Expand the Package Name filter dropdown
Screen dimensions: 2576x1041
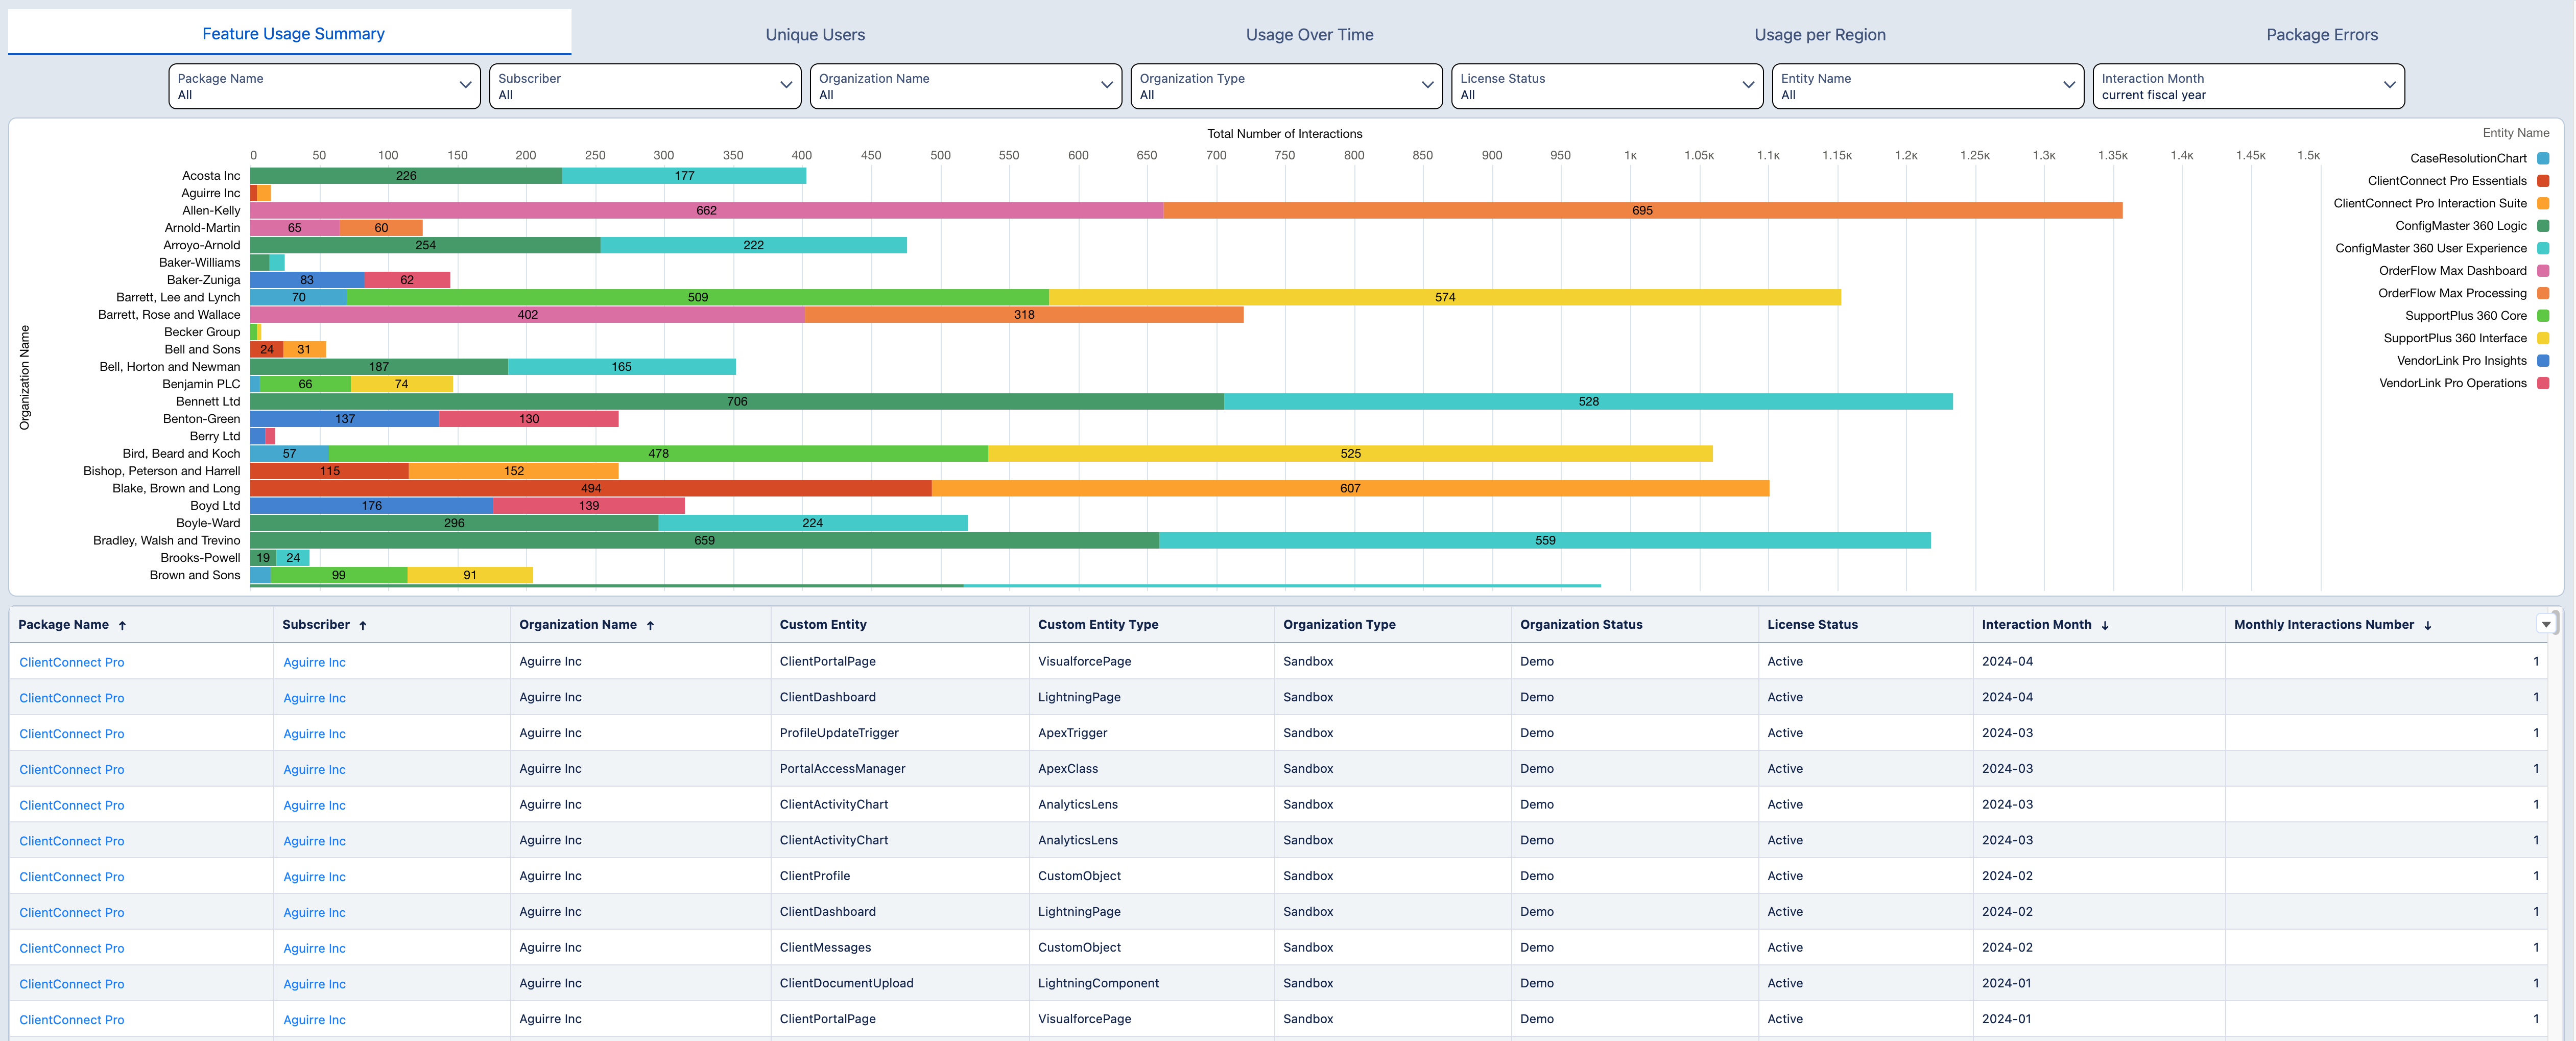tap(324, 86)
